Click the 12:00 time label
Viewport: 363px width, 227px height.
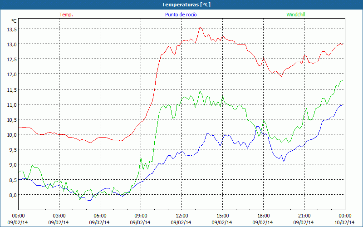[182, 216]
